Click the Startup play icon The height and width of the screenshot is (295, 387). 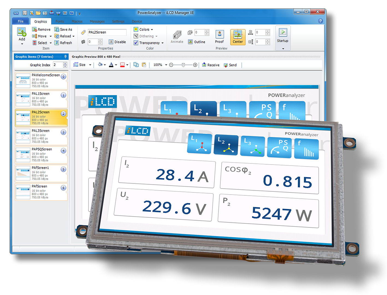point(283,32)
